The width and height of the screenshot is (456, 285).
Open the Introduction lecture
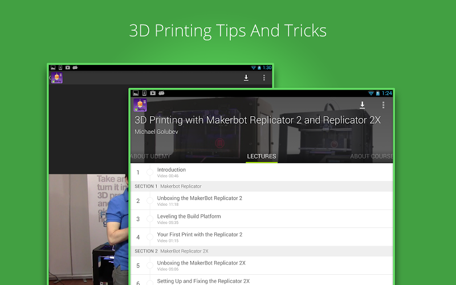tap(262, 172)
